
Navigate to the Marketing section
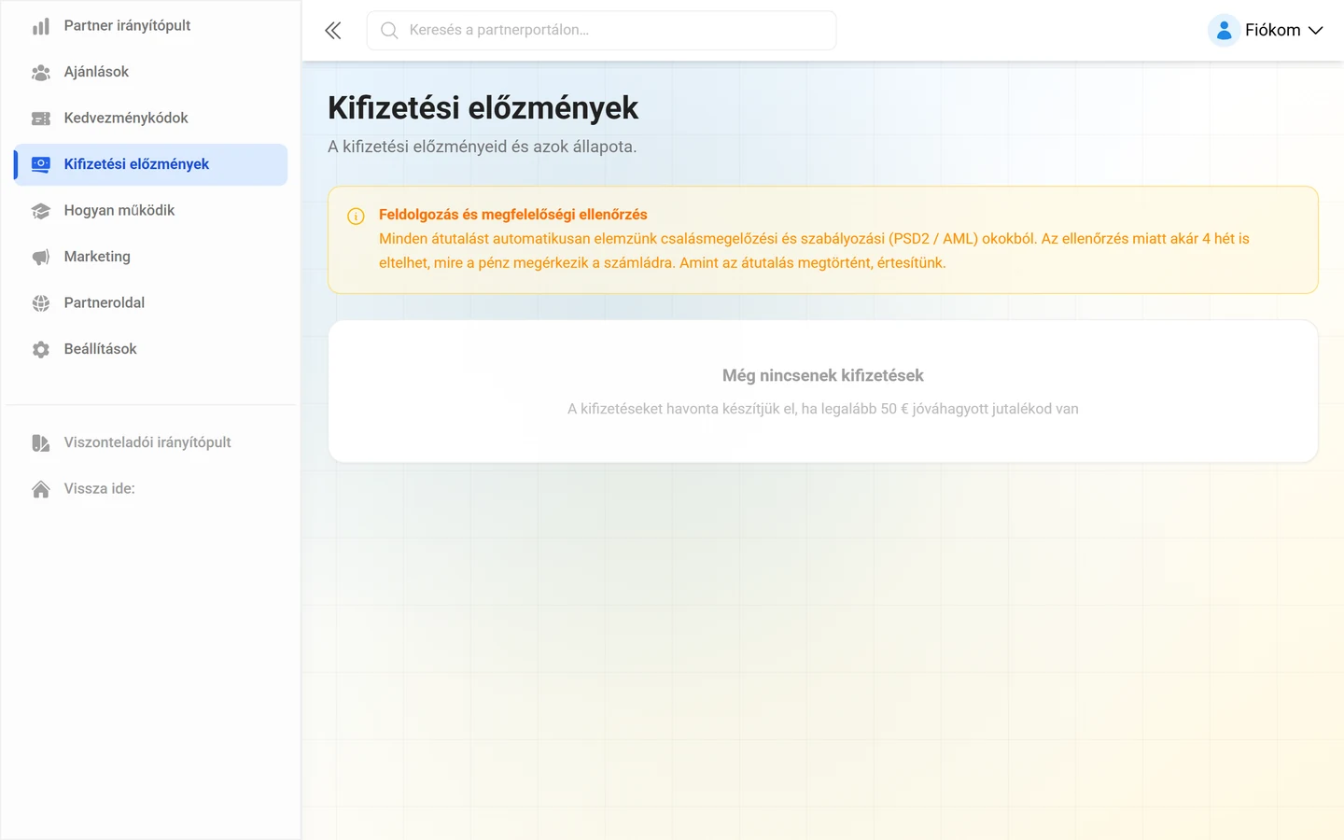pyautogui.click(x=150, y=257)
